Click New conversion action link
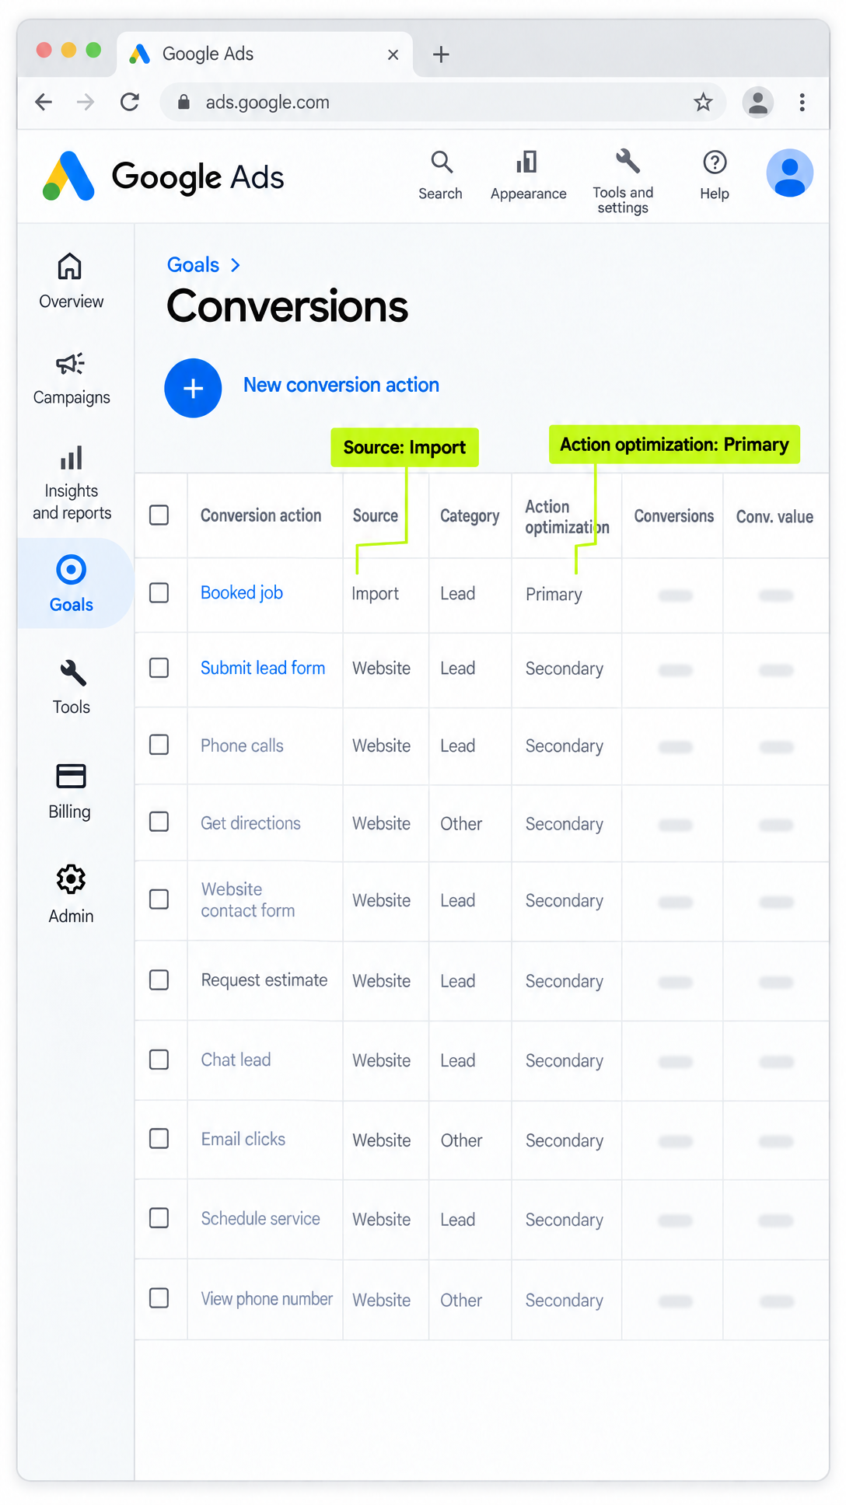 pos(341,385)
